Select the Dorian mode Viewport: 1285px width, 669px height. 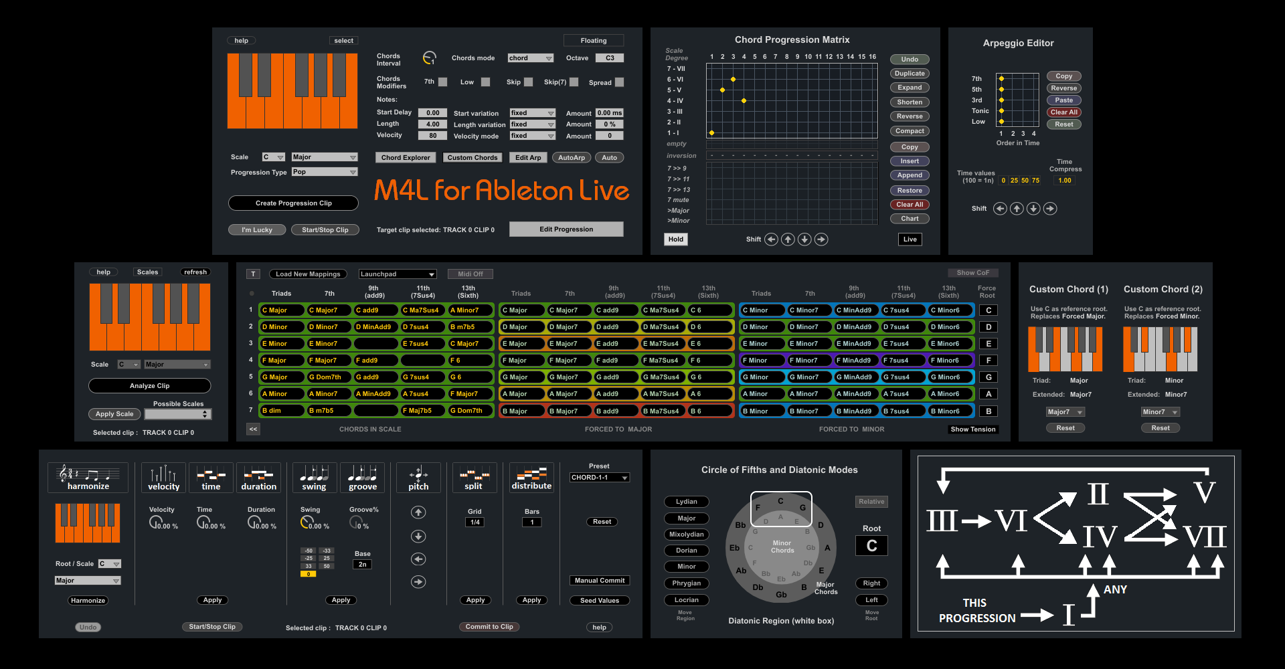[x=687, y=551]
